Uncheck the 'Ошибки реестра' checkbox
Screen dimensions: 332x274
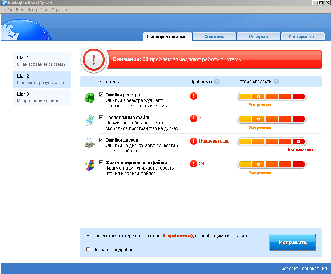tap(101, 95)
